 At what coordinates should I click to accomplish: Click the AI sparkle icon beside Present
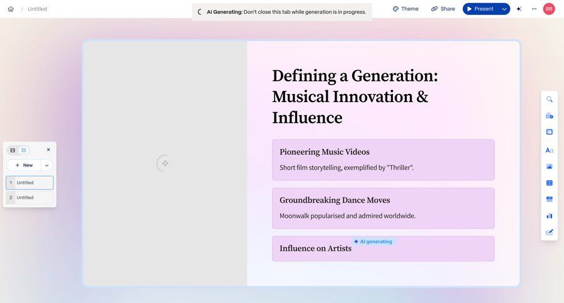[x=519, y=9]
